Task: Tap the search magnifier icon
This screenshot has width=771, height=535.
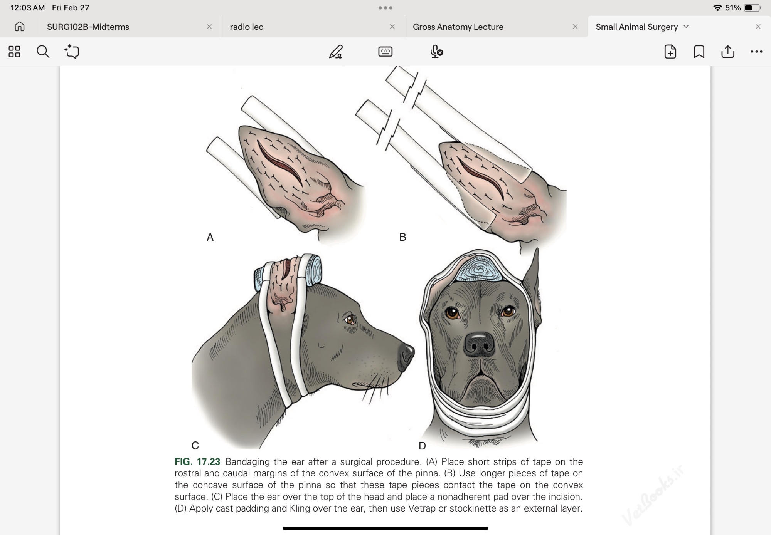Action: coord(43,52)
